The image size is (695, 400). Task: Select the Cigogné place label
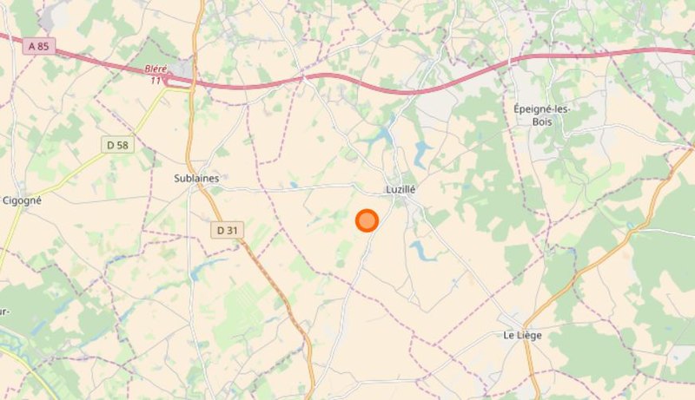tap(22, 200)
